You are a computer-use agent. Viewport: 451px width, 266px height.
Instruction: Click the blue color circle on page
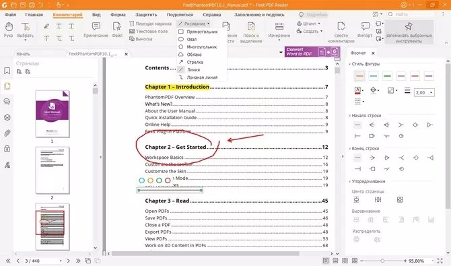[141, 180]
